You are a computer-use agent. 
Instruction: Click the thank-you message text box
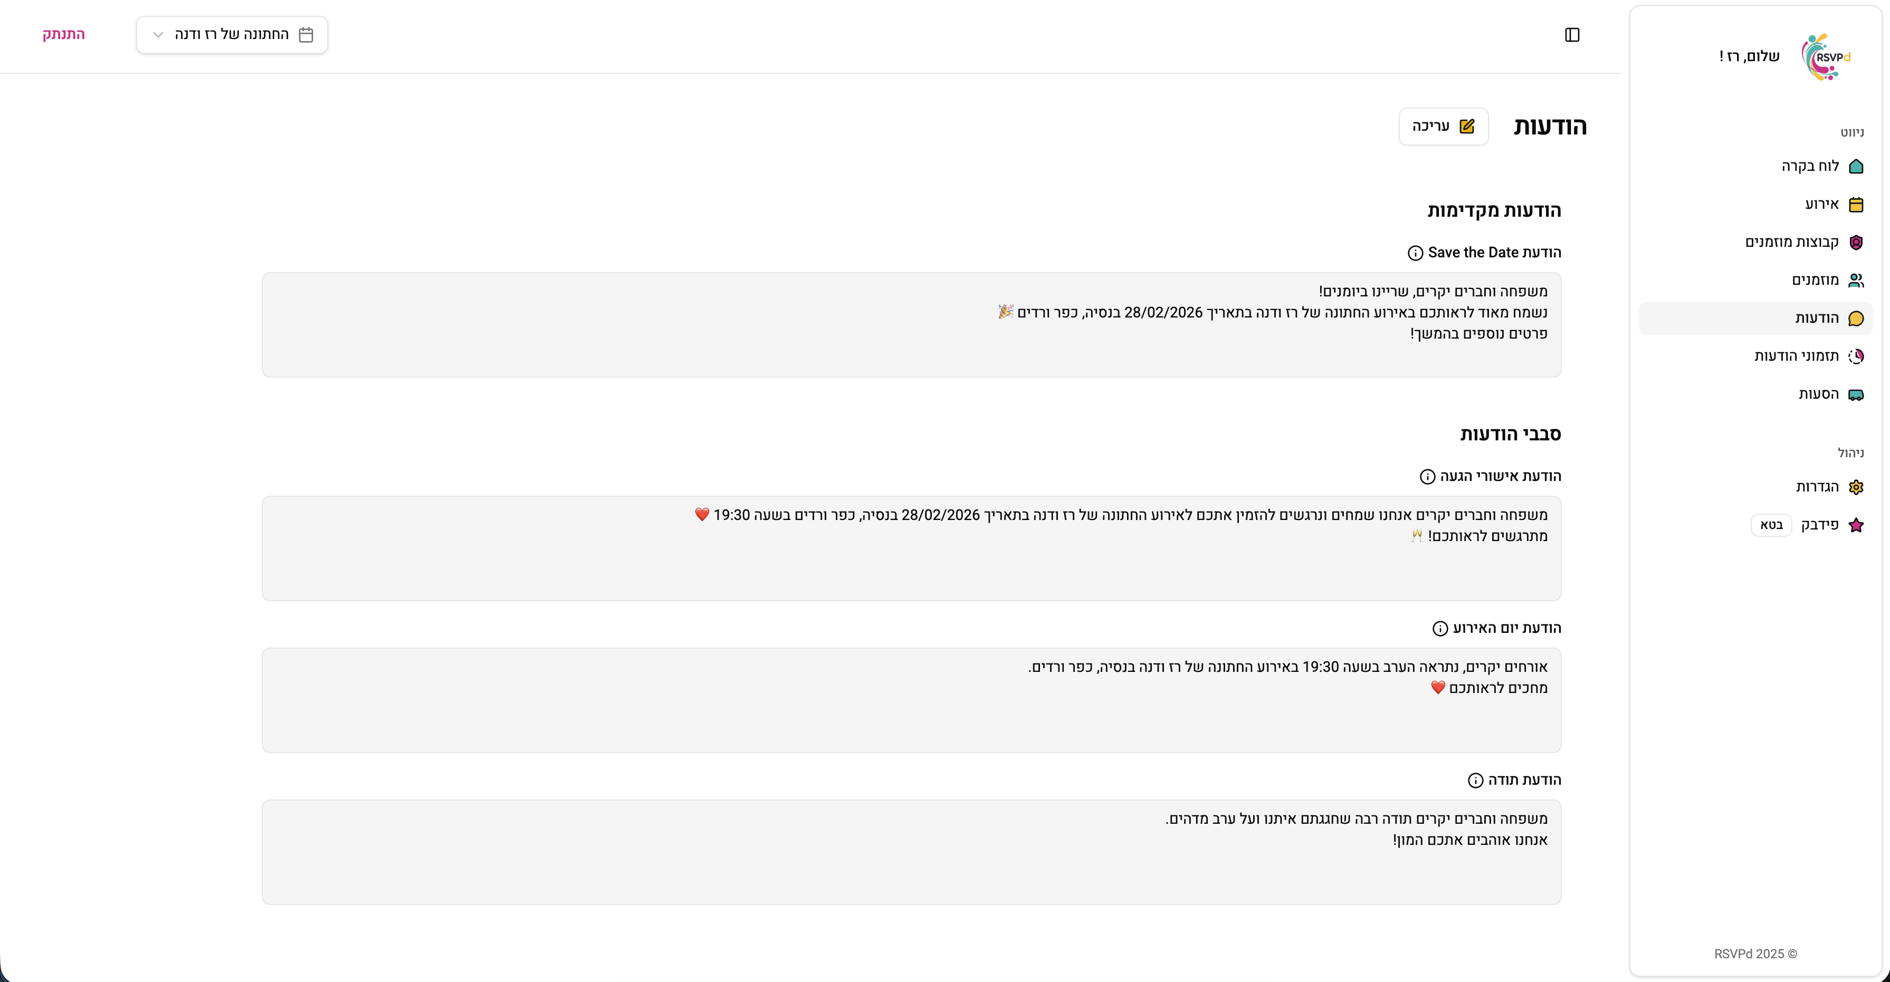tap(911, 852)
